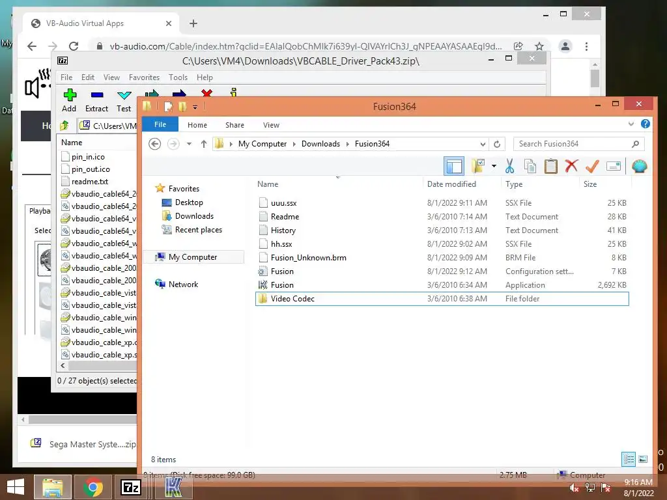Sort by the Size column header

coord(590,184)
